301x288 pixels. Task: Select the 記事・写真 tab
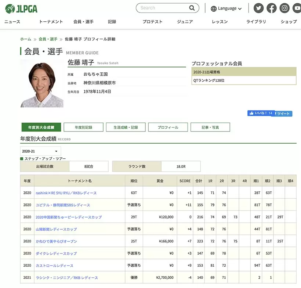(x=210, y=127)
